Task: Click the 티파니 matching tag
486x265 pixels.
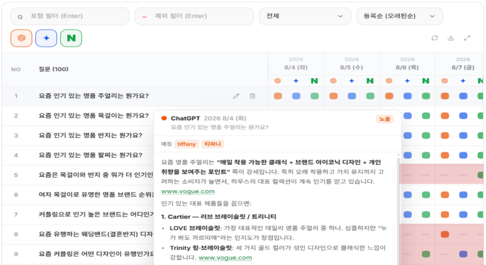Action: tap(213, 144)
